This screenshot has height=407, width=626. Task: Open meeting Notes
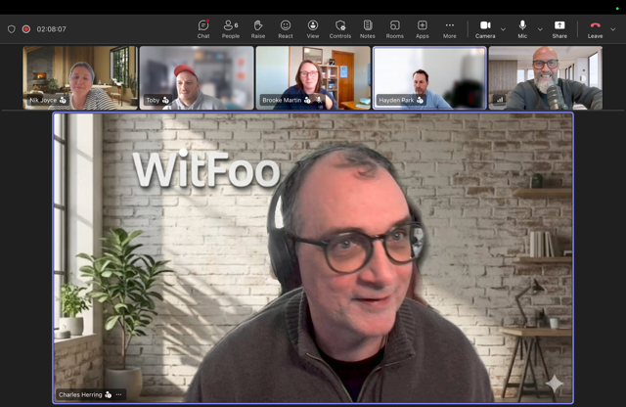point(368,29)
